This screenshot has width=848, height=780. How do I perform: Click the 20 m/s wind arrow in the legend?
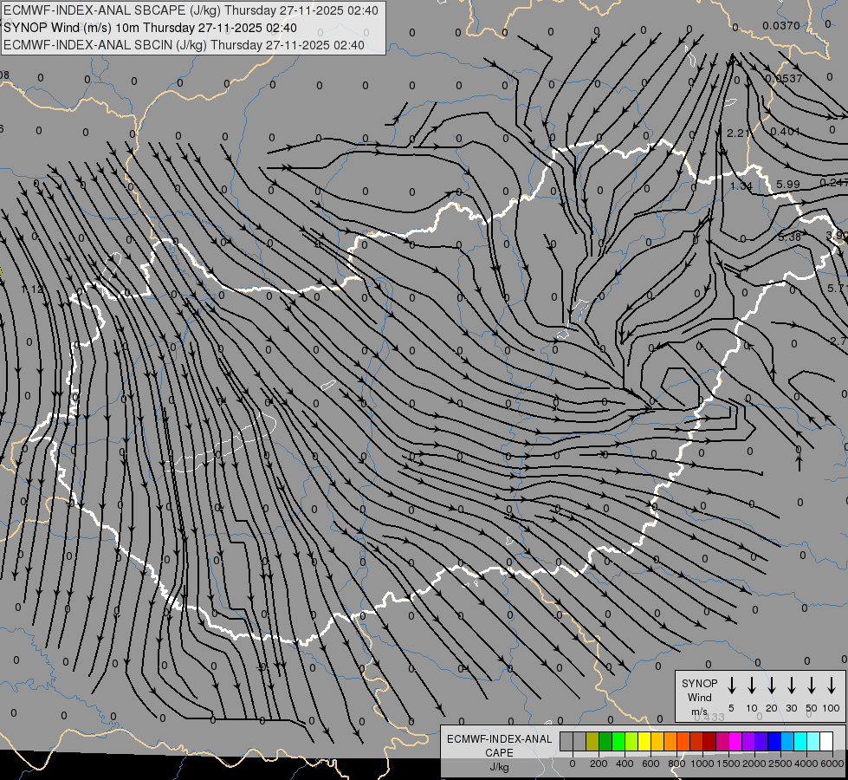point(772,686)
